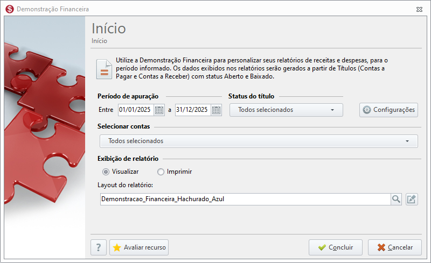Click the report layout search magnifier icon
The image size is (431, 263).
[x=396, y=199]
